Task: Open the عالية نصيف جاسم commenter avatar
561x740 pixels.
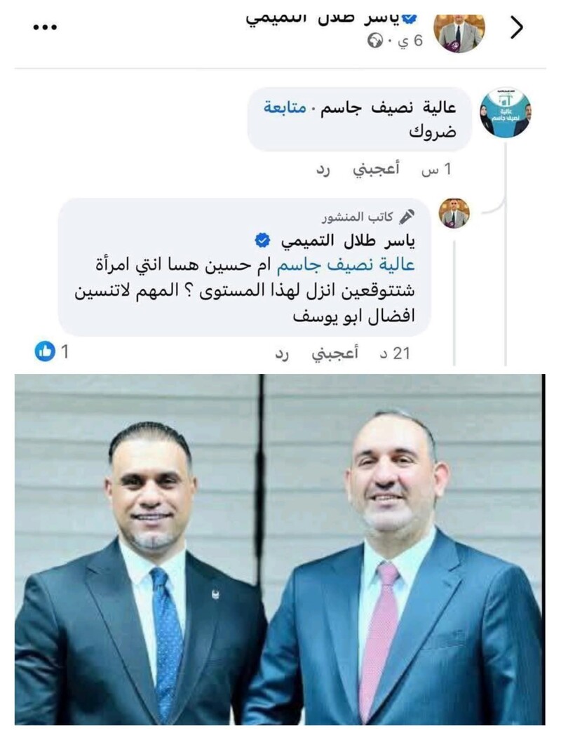Action: click(506, 112)
